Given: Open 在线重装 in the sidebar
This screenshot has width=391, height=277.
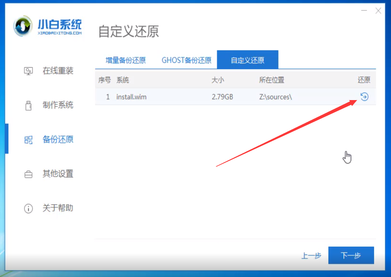Looking at the screenshot, I should [58, 71].
